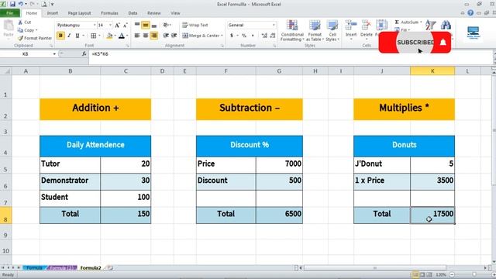Open the font size dropdown

[110, 25]
